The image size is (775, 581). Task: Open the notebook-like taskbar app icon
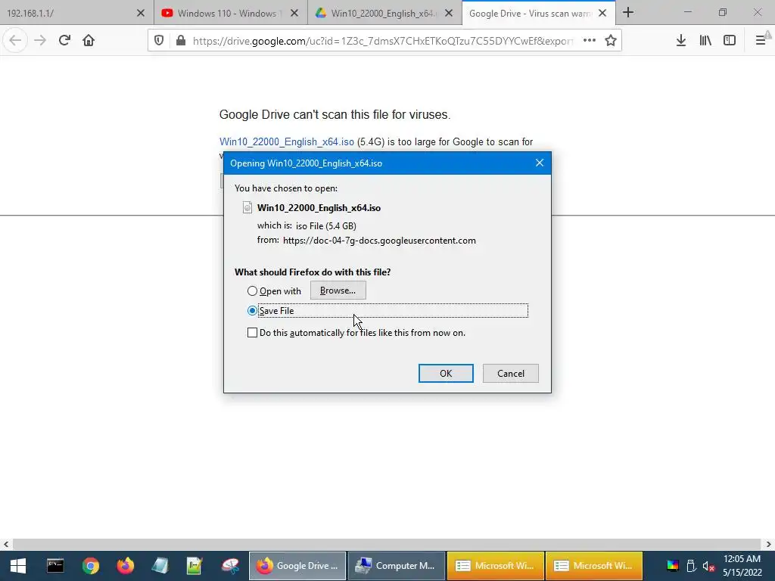pyautogui.click(x=160, y=566)
